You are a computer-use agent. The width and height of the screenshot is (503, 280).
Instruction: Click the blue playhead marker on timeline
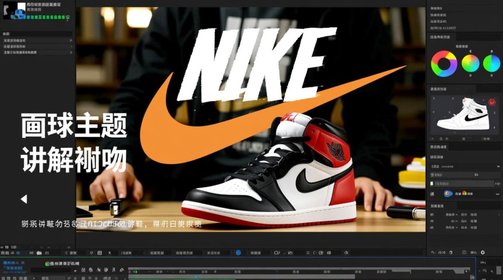coord(196,277)
